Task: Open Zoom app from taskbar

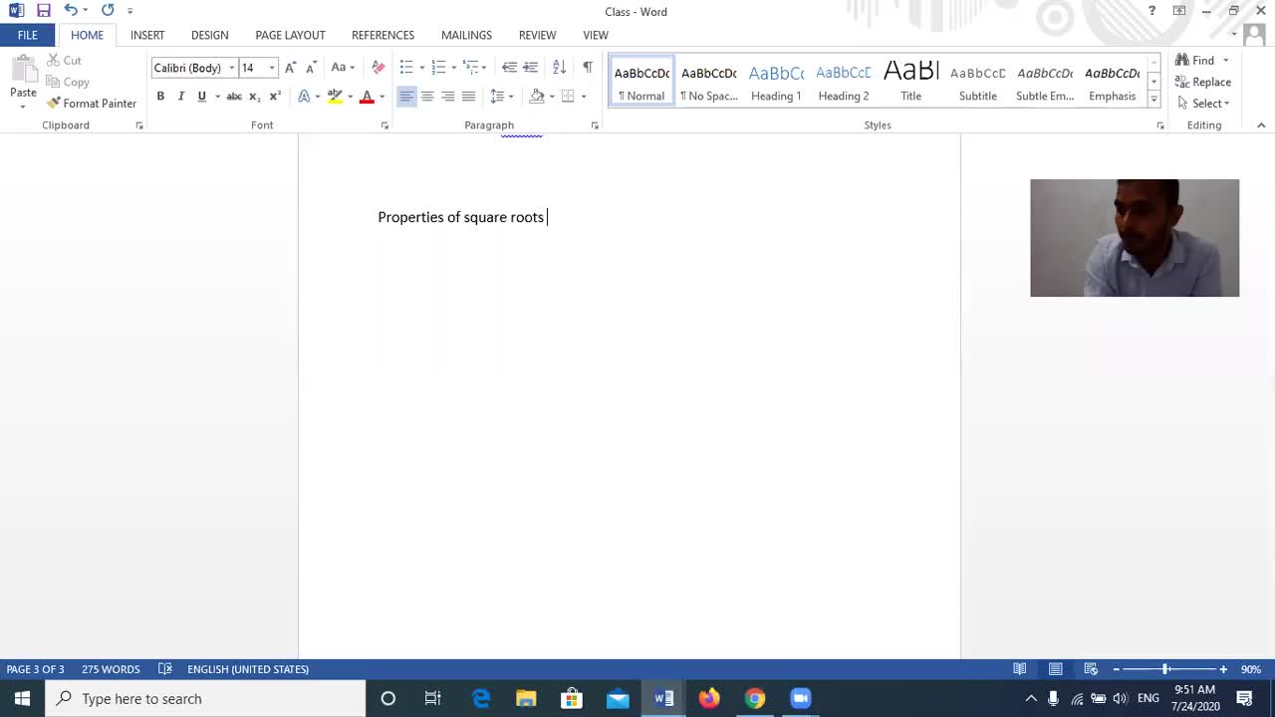Action: [801, 698]
